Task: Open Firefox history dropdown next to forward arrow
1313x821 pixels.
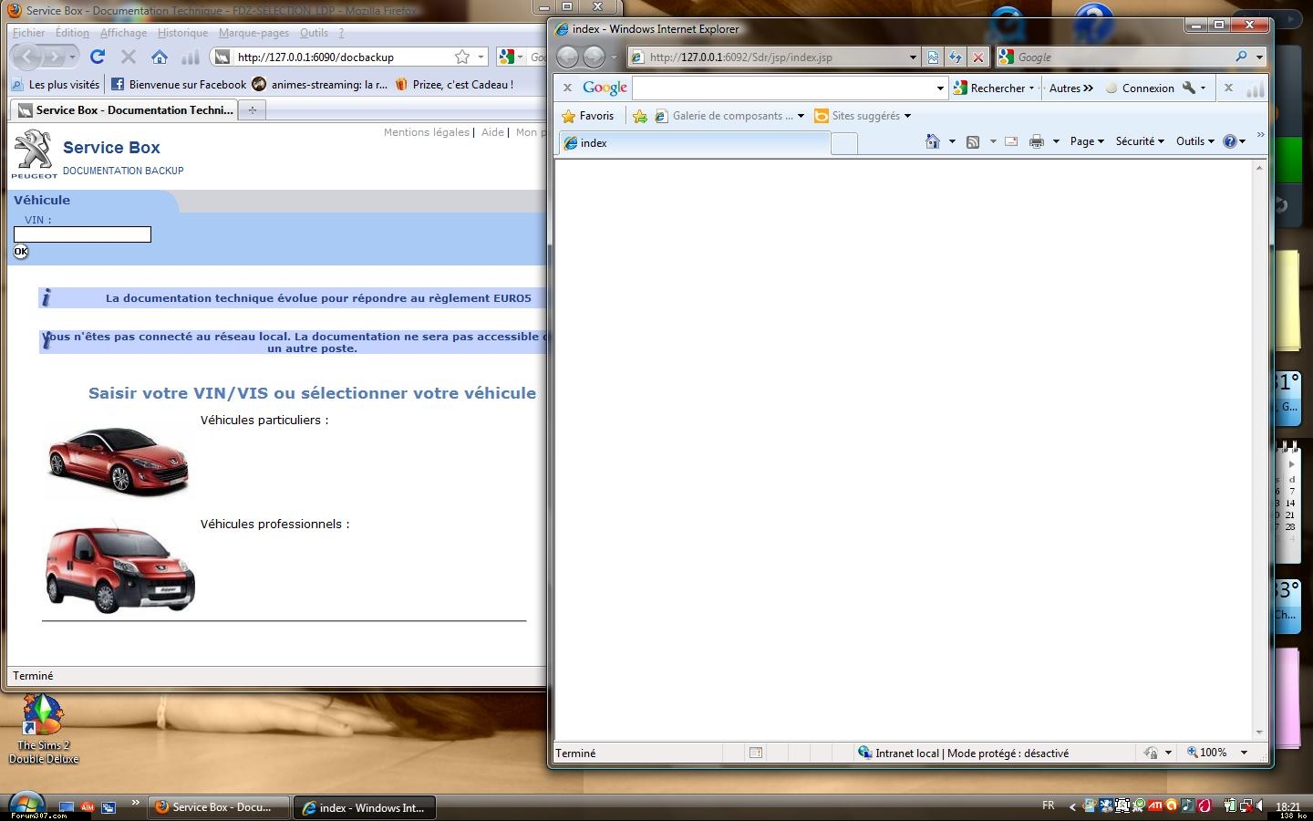Action: click(72, 57)
